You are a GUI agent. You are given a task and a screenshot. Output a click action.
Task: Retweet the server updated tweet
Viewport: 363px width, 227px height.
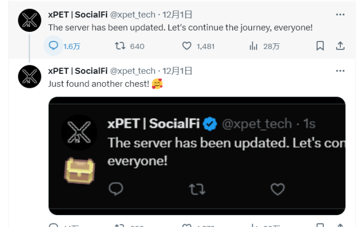120,46
